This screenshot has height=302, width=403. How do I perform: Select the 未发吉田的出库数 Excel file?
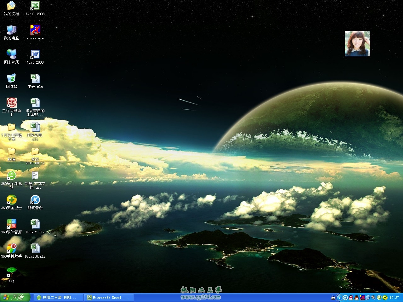pyautogui.click(x=35, y=107)
